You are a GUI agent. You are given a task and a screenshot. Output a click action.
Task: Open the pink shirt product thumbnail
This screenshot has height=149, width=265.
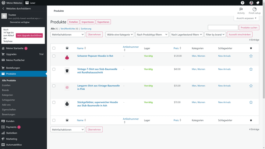67,87
